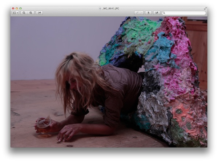
Task: Toggle the edit toolbar button
Action: [157, 13]
